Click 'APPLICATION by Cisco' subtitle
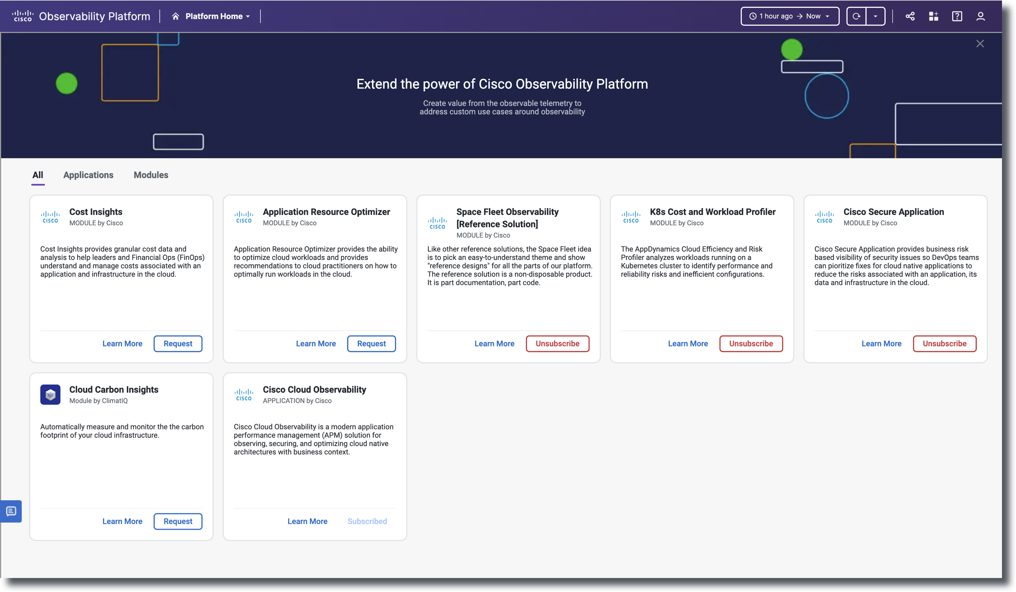Viewport: 1016px width, 592px height. 297,401
